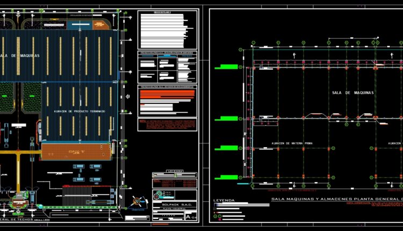Click the orange 'EDIFICIO B' building block

[76, 152]
